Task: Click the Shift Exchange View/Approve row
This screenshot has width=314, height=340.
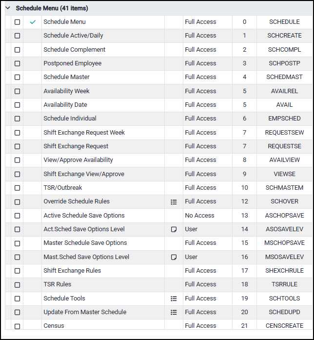Action: (83, 174)
